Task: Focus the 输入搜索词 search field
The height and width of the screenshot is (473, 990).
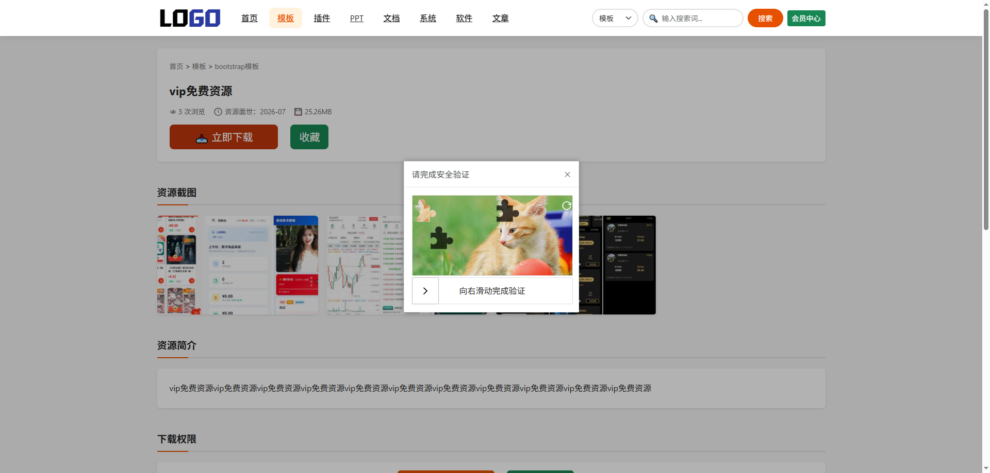Action: (x=692, y=18)
